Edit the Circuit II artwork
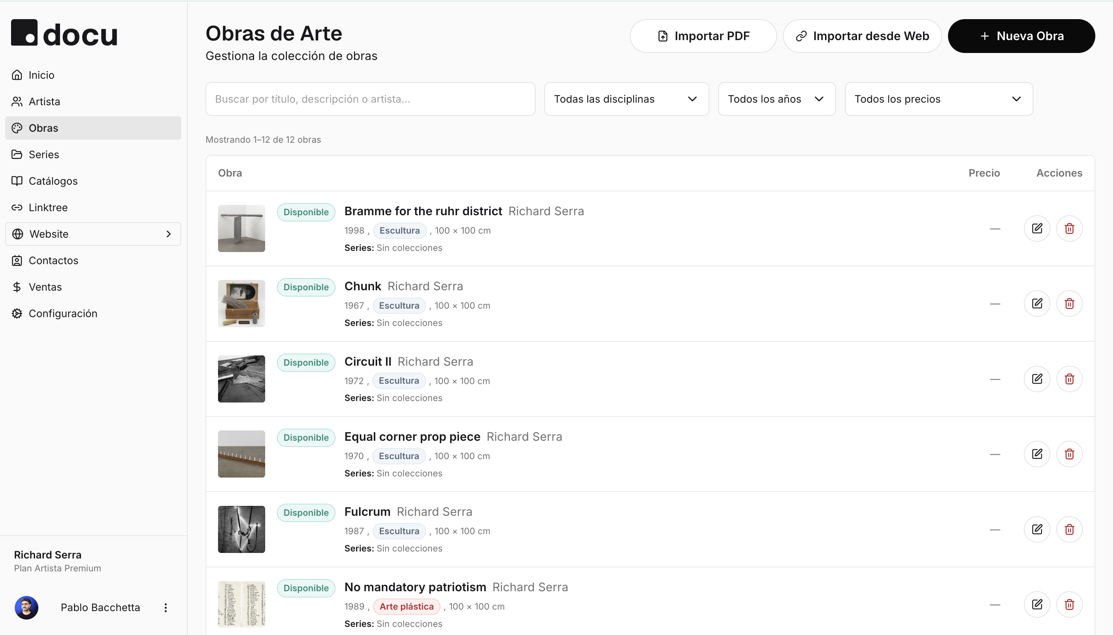 coord(1037,379)
